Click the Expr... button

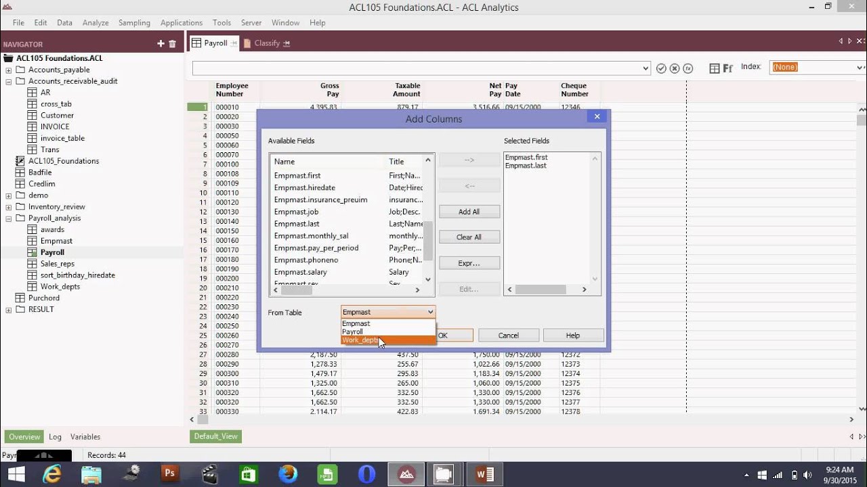pyautogui.click(x=469, y=263)
